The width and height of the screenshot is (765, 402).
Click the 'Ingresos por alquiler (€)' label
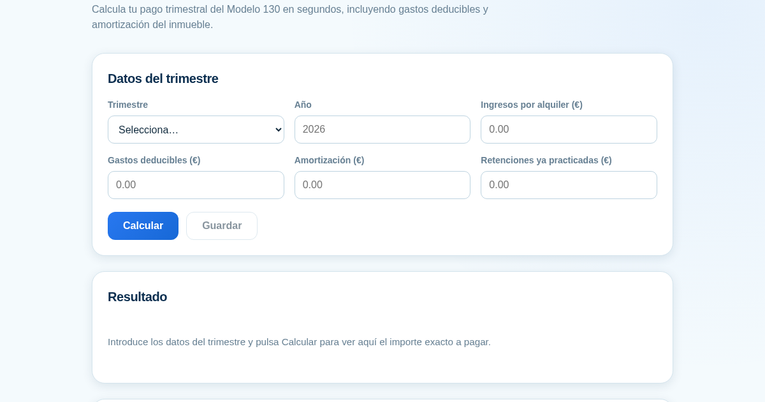point(532,105)
